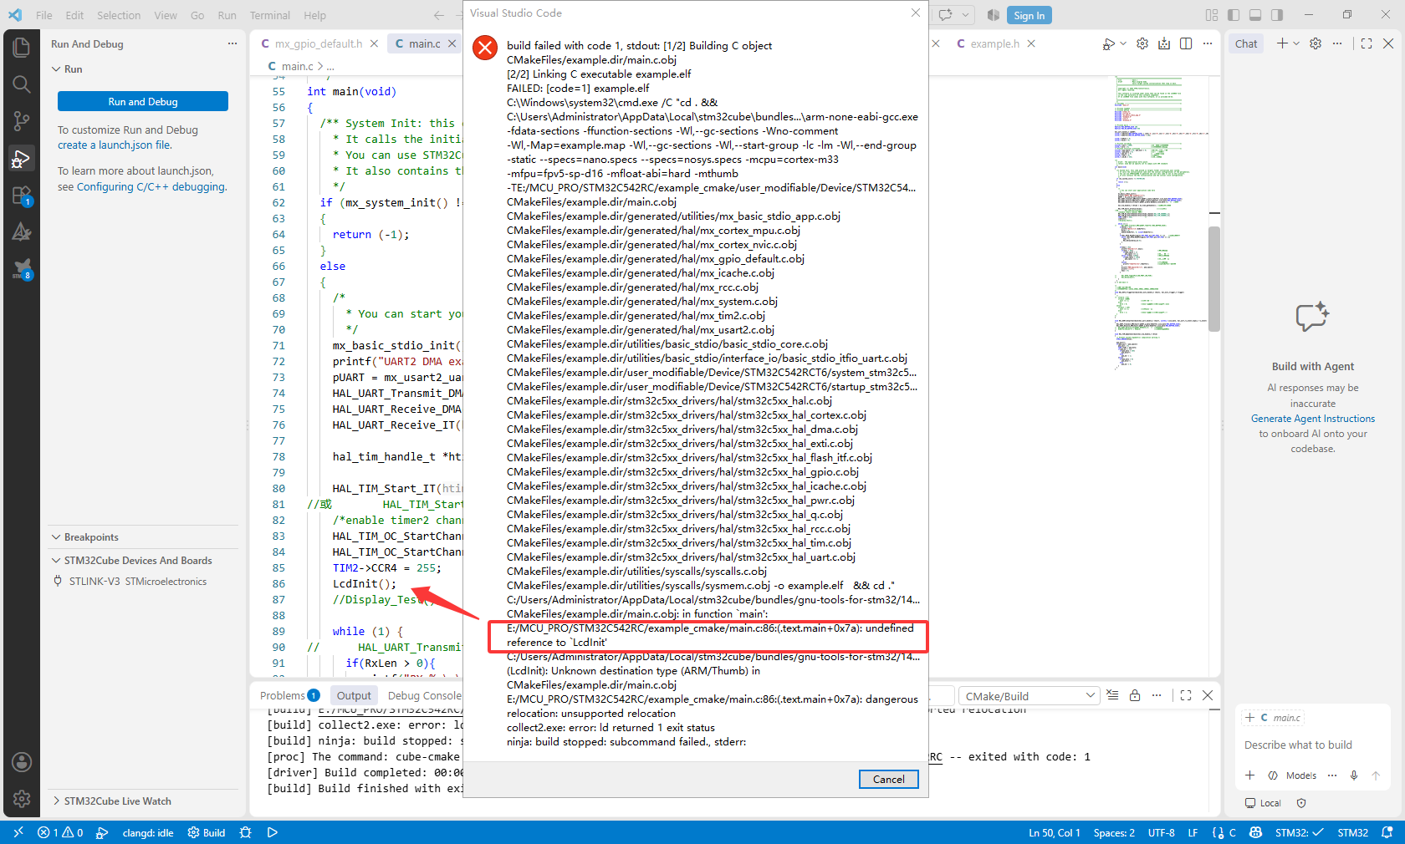Switch to the example.h editor tab
The width and height of the screenshot is (1405, 844).
point(994,43)
